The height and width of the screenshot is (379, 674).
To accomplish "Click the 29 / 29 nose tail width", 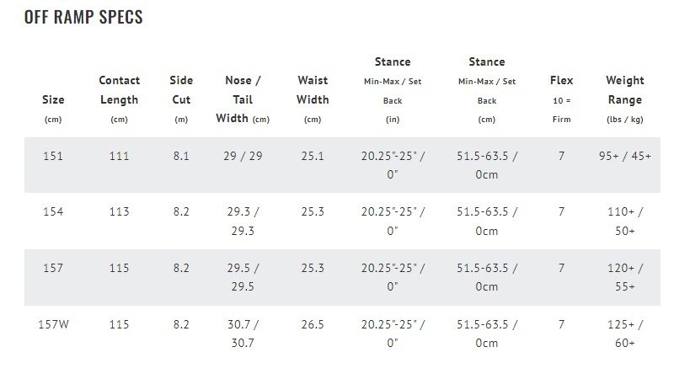I will coord(243,156).
